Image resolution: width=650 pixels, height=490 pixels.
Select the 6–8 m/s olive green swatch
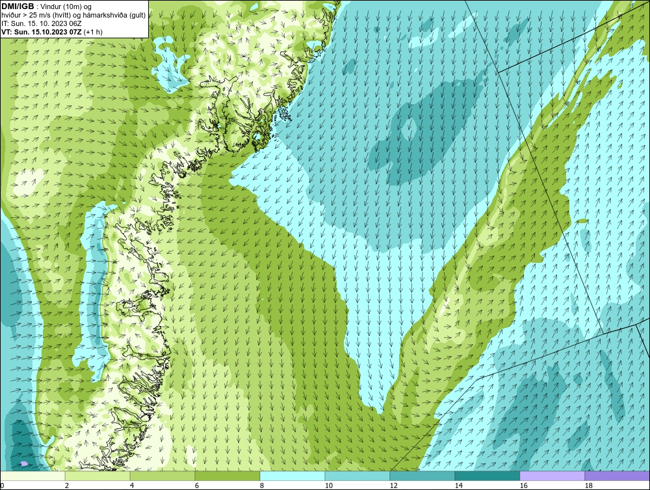click(227, 476)
